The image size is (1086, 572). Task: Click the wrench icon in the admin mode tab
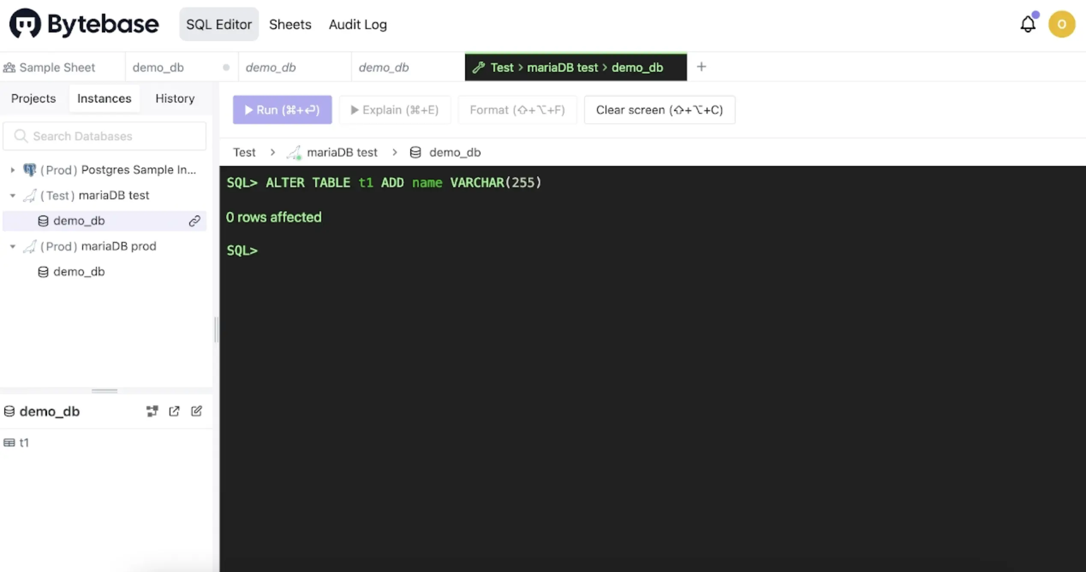tap(478, 67)
